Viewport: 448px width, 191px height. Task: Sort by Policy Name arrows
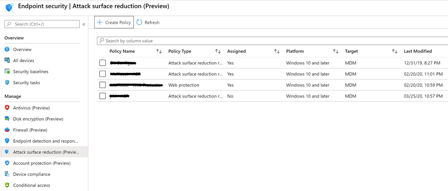[159, 51]
